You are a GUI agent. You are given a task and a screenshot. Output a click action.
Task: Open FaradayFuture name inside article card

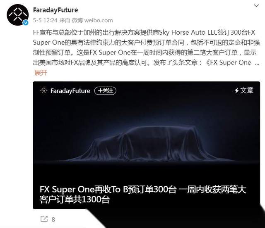70,91
